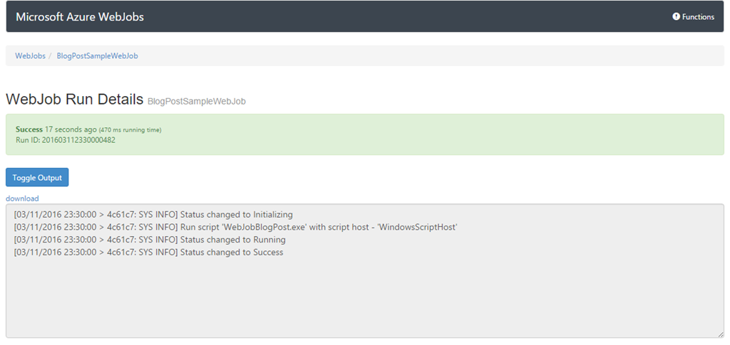Select the 'Status changed to Initializing' log line
Screen dimensions: 730x345
click(153, 215)
